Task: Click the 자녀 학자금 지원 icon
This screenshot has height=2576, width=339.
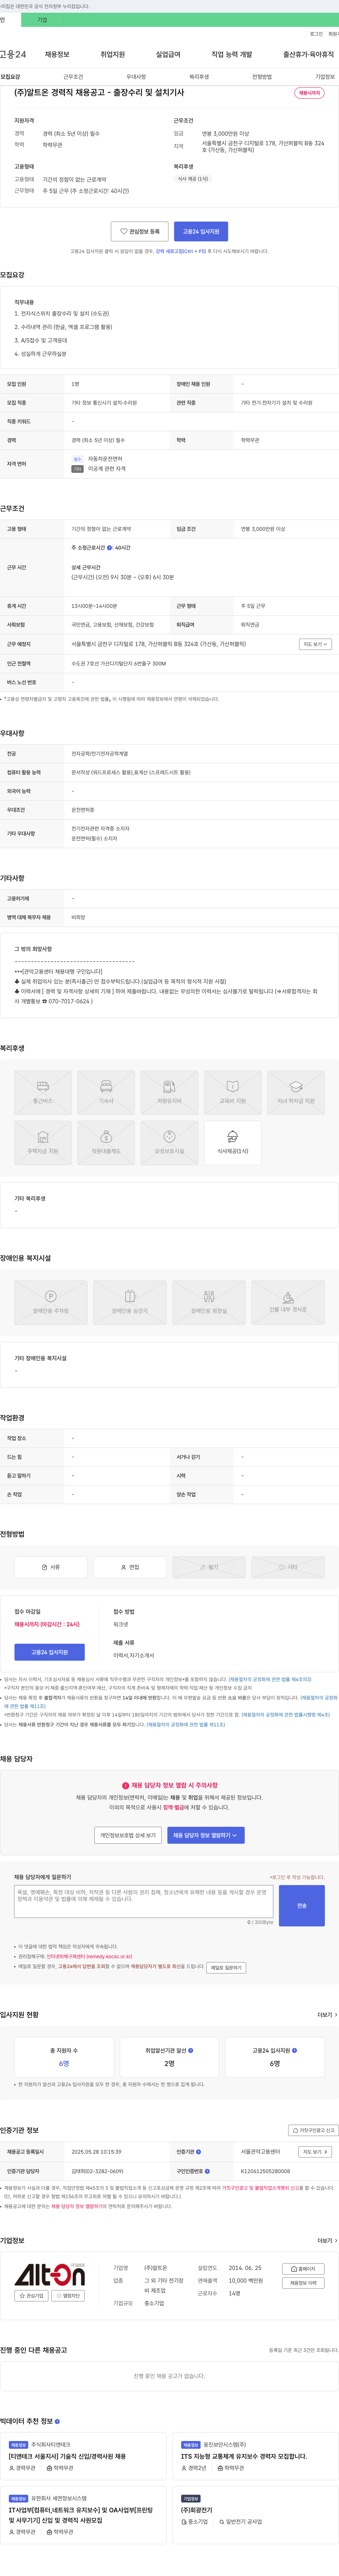Action: click(x=296, y=1093)
